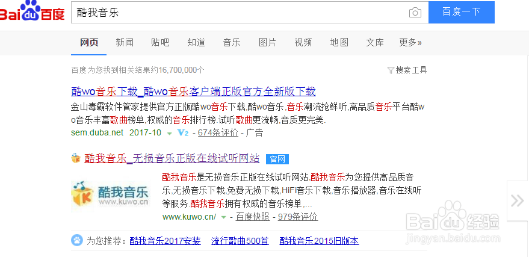Focus the search box containing 酷我音乐
The image size is (529, 257).
250,13
